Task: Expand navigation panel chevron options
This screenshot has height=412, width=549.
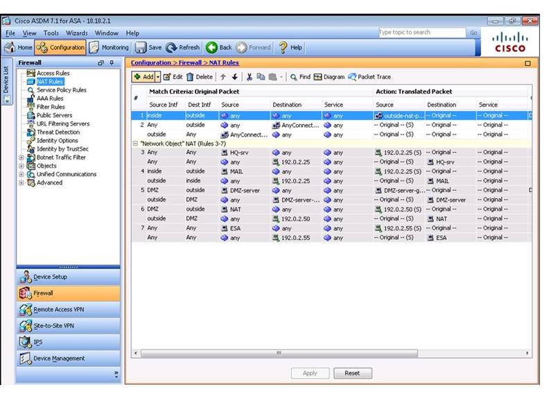Action: tap(116, 374)
